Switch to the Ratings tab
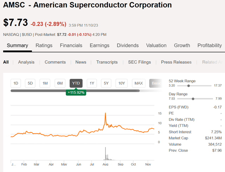225x172 pixels. tap(44, 46)
